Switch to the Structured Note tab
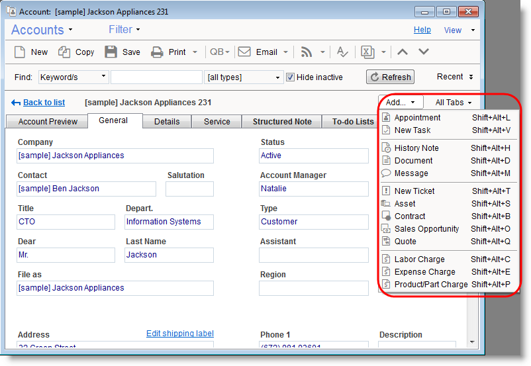This screenshot has width=531, height=366. coord(282,122)
